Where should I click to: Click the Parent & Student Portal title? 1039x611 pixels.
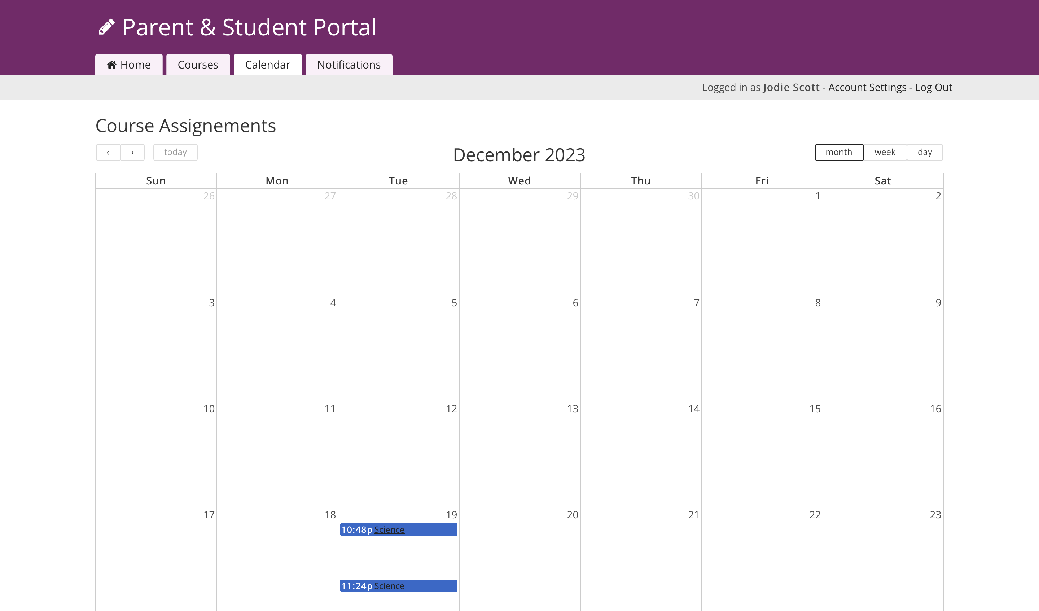[249, 27]
